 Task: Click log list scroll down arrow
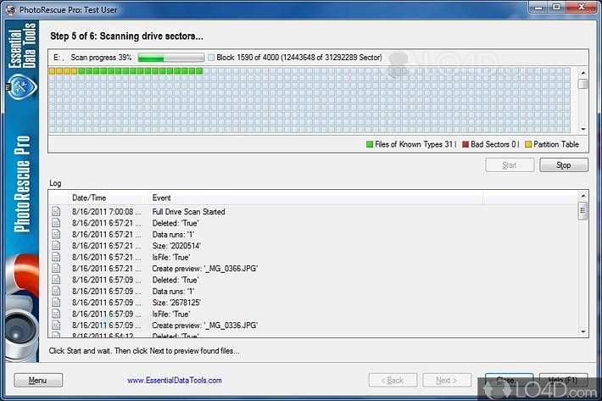coord(582,331)
